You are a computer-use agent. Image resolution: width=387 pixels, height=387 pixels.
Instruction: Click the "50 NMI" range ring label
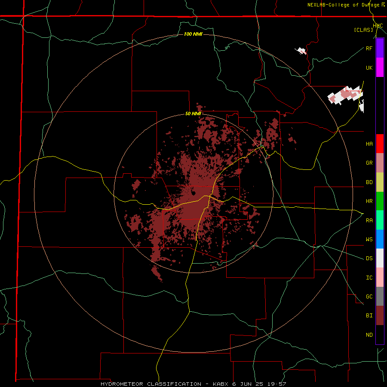[193, 114]
